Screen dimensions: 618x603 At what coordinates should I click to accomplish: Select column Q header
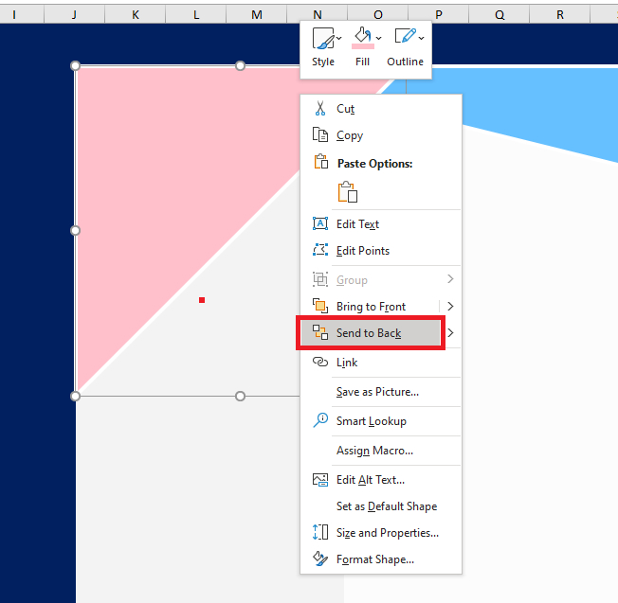pyautogui.click(x=500, y=14)
